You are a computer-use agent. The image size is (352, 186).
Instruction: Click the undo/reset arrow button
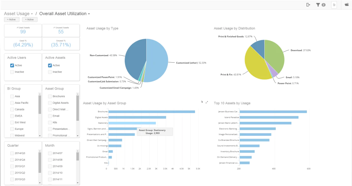(x=334, y=5)
